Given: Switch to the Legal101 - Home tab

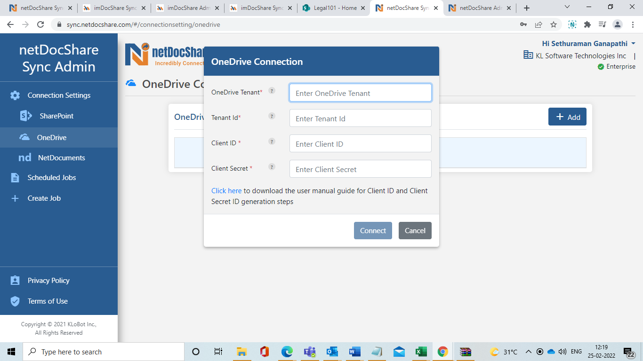Looking at the screenshot, I should 334,8.
